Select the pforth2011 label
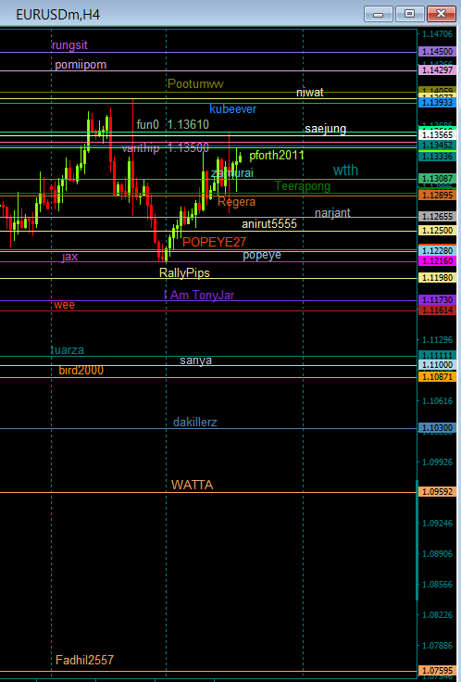461x682 pixels. pyautogui.click(x=277, y=156)
